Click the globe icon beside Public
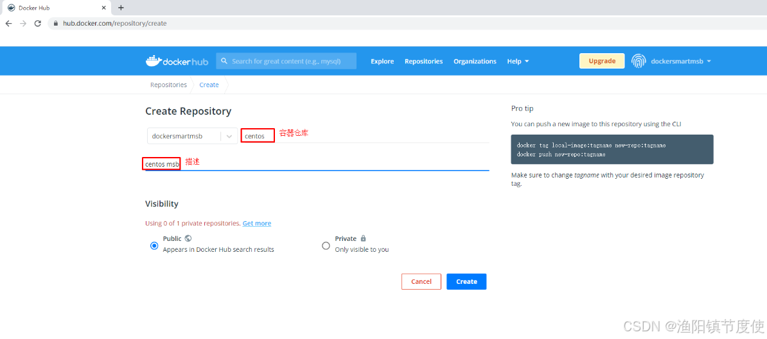The height and width of the screenshot is (339, 767). click(x=188, y=238)
